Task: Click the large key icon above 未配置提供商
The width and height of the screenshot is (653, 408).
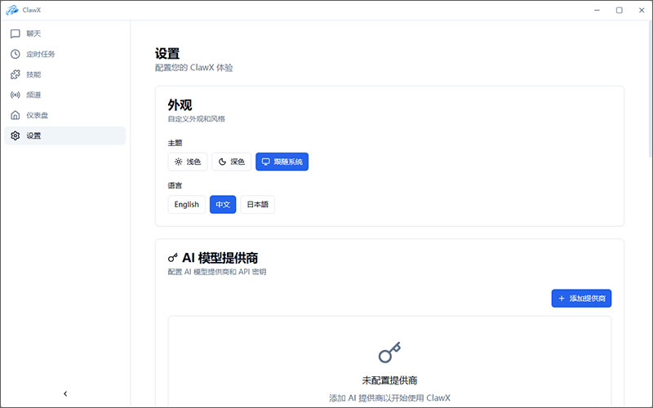Action: (389, 353)
